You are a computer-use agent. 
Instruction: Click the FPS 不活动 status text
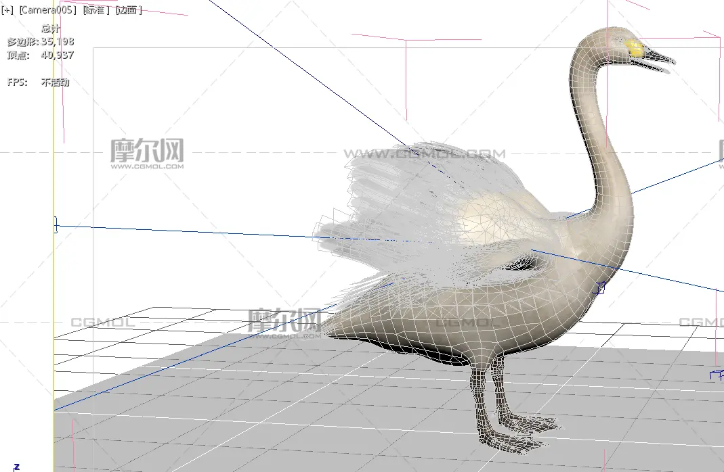(38, 82)
